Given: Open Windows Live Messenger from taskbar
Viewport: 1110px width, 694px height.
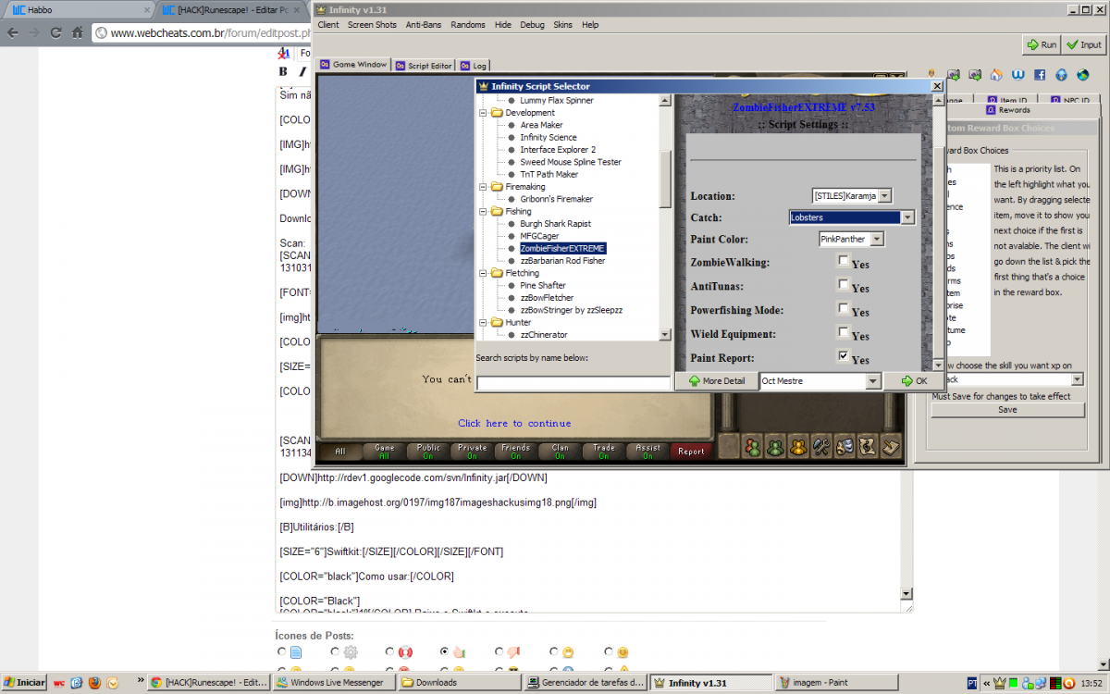Looking at the screenshot, I should click(335, 683).
